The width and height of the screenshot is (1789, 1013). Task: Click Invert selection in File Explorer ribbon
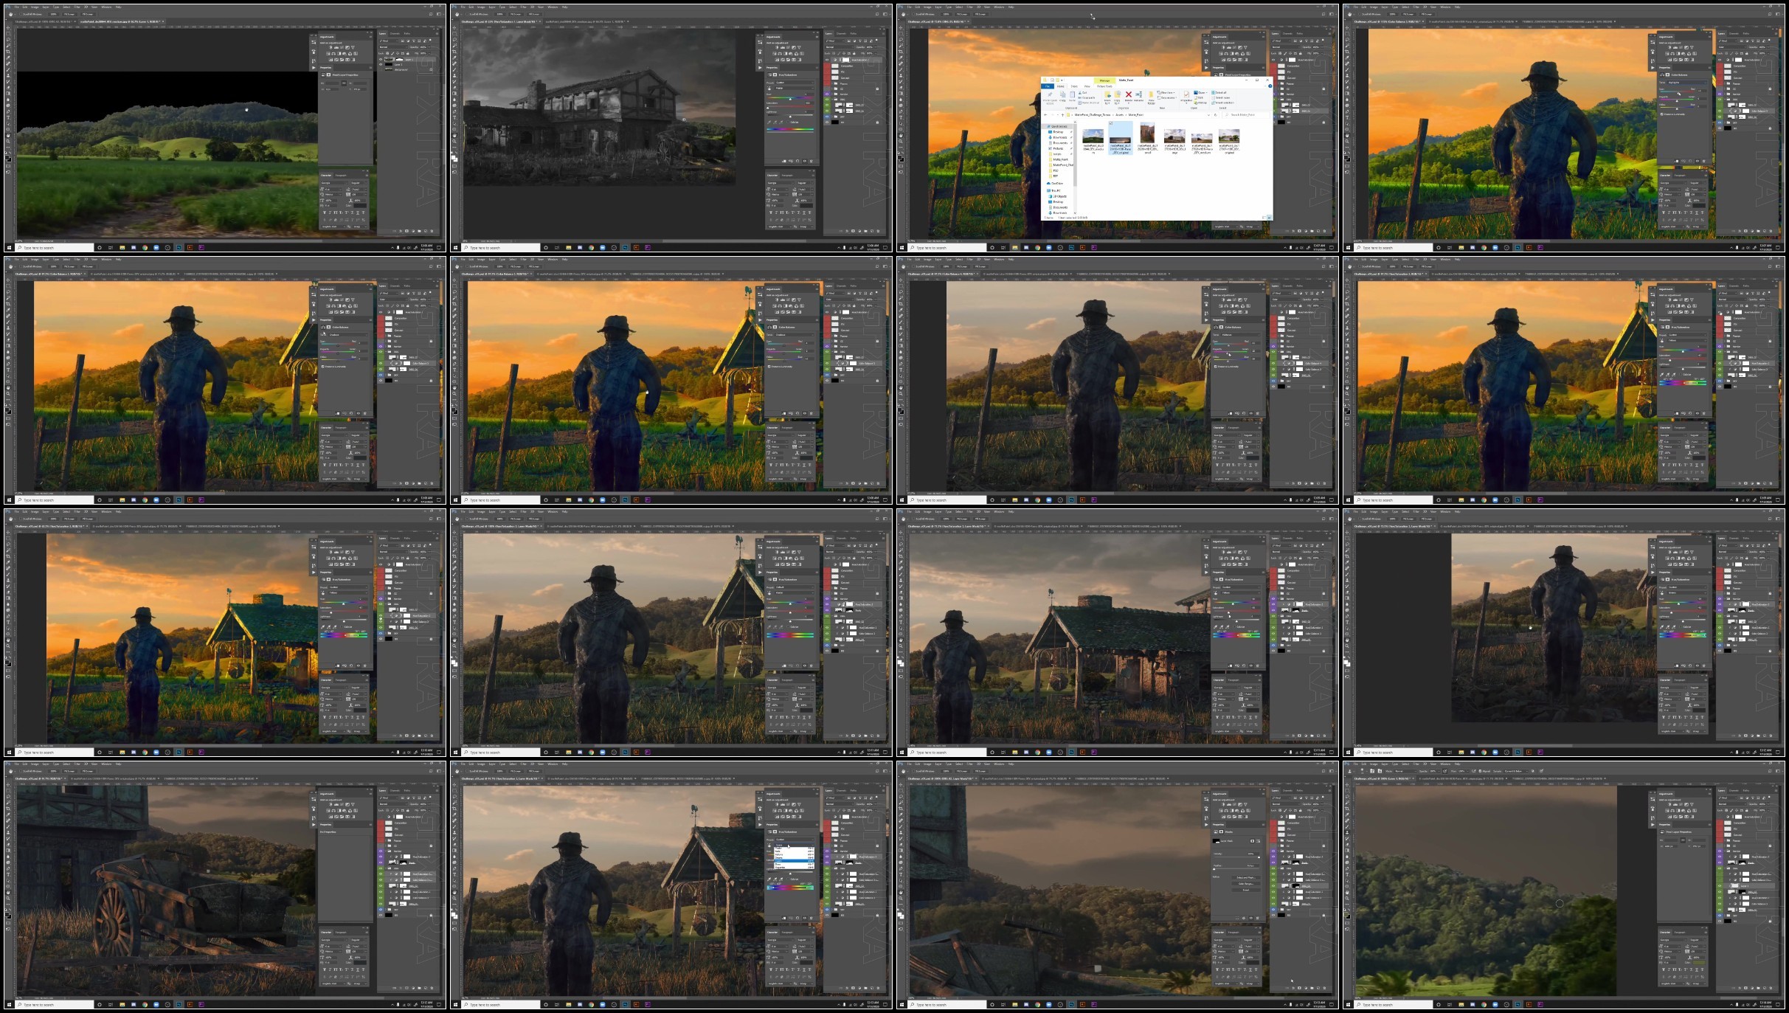coord(1222,103)
